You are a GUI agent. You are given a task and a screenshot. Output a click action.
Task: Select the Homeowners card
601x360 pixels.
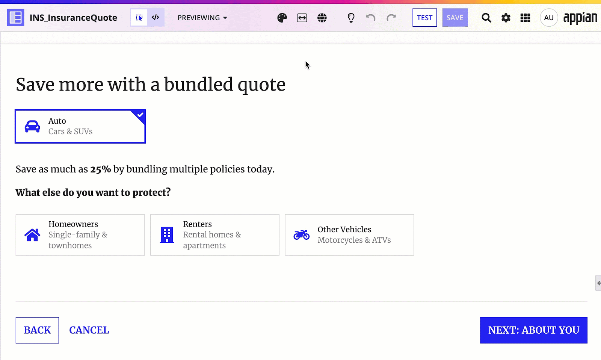[80, 235]
